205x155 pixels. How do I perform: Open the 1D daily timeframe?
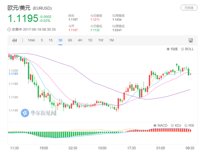[x=90, y=40]
